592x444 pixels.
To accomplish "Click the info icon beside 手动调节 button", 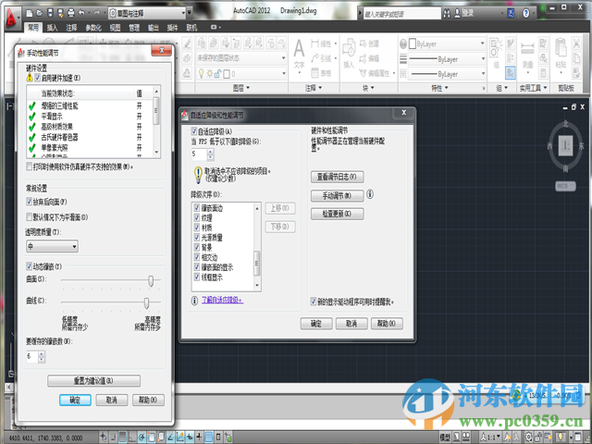I will point(370,194).
